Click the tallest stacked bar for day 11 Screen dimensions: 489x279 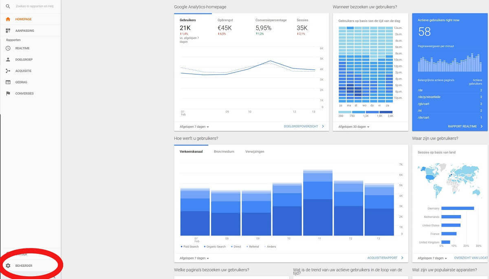click(x=318, y=203)
